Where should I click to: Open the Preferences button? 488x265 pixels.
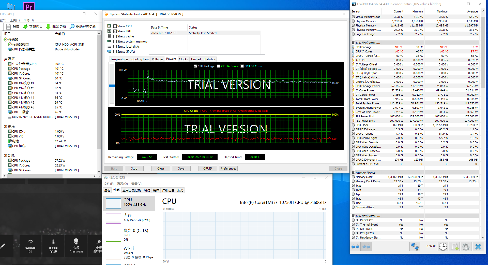(228, 169)
